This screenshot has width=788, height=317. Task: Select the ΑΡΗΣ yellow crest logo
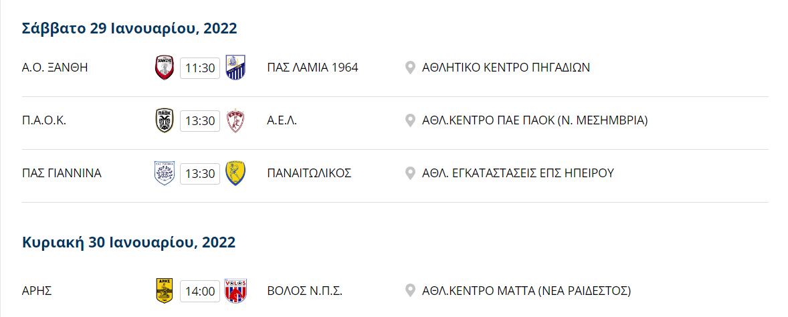pyautogui.click(x=165, y=291)
